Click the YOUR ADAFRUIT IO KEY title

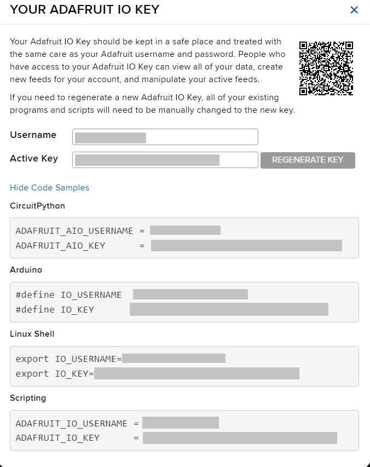(x=84, y=9)
